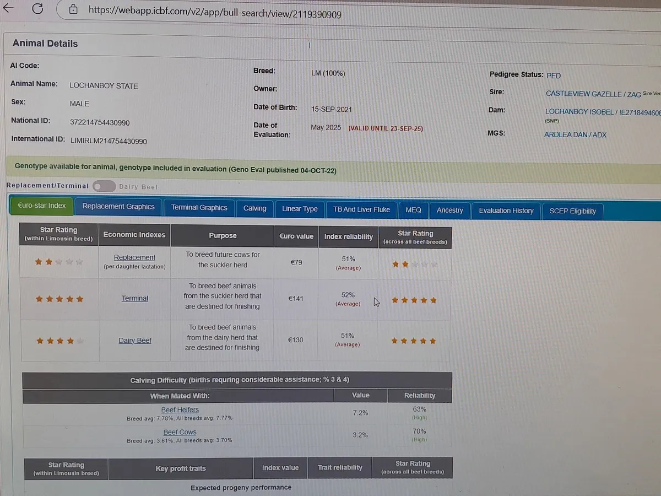Click the Dairy Beef across-breeds star rating
Viewport: 661px width, 496px height.
[414, 341]
